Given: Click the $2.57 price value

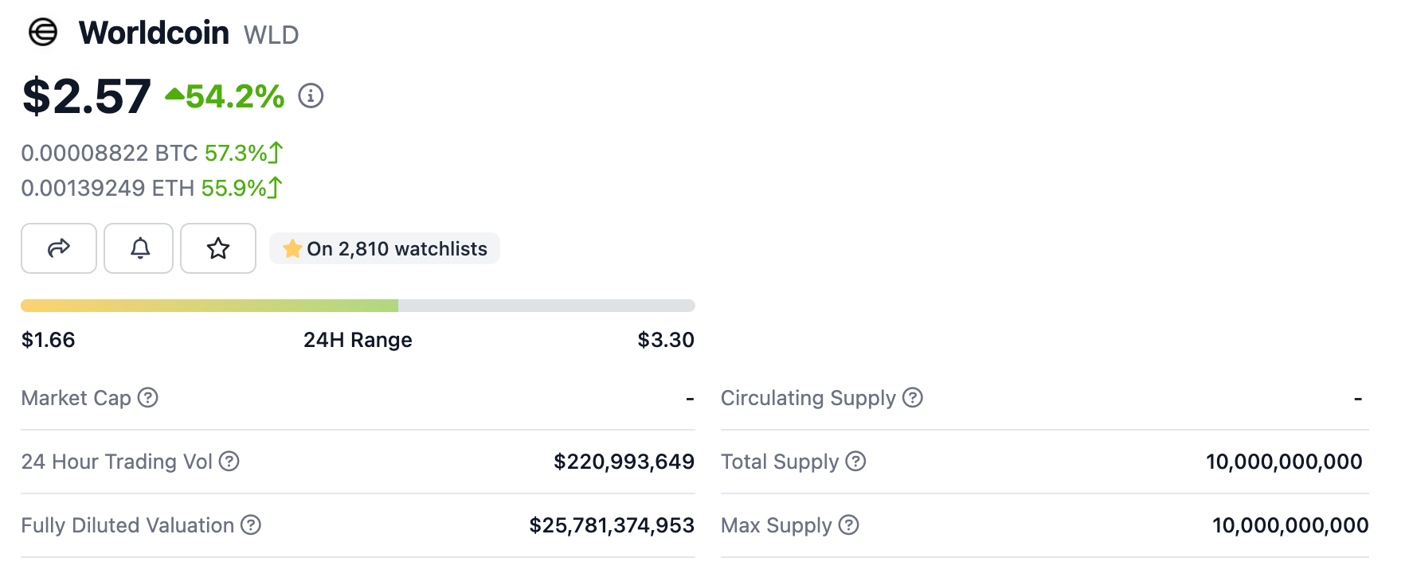Looking at the screenshot, I should [86, 96].
